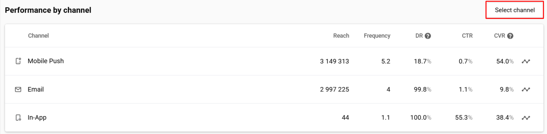This screenshot has height=134, width=547.
Task: Open the Select channel dropdown
Action: click(x=515, y=10)
